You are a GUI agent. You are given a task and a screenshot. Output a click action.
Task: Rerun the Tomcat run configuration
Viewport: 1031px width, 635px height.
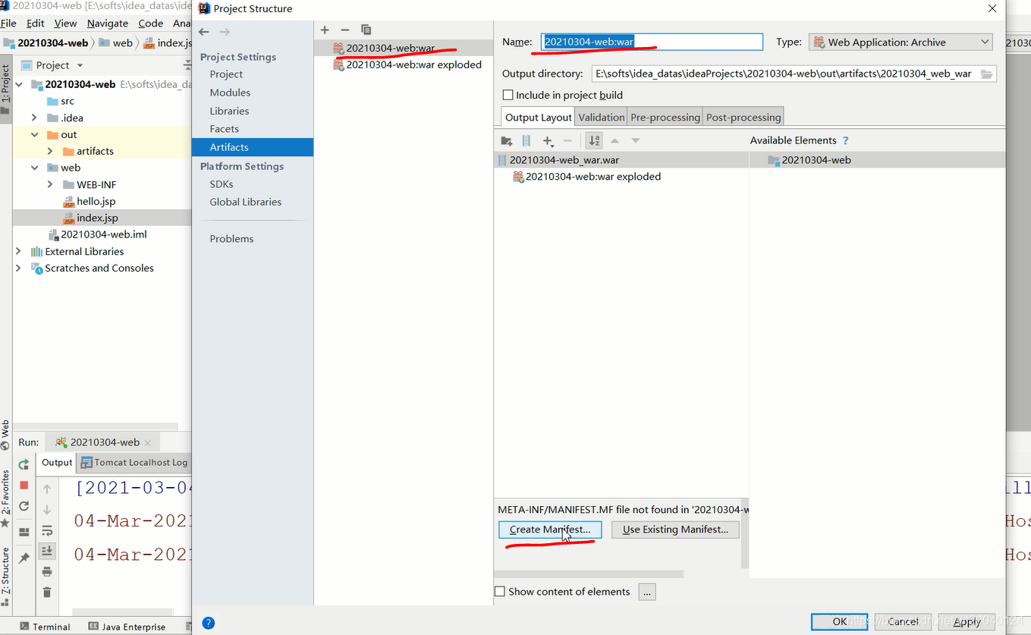coord(24,464)
